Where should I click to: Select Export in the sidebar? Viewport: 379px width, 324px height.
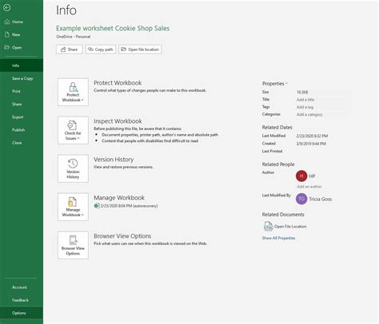pos(22,117)
